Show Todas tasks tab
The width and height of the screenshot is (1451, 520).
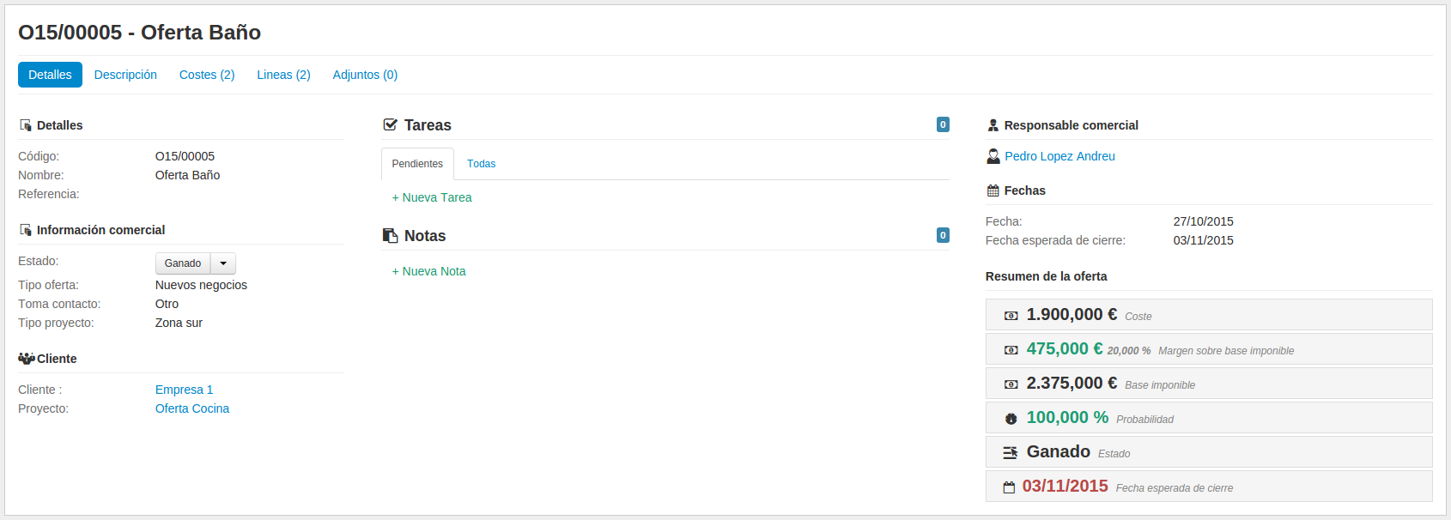click(481, 164)
